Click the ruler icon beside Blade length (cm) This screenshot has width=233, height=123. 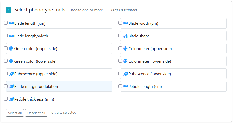click(11, 23)
